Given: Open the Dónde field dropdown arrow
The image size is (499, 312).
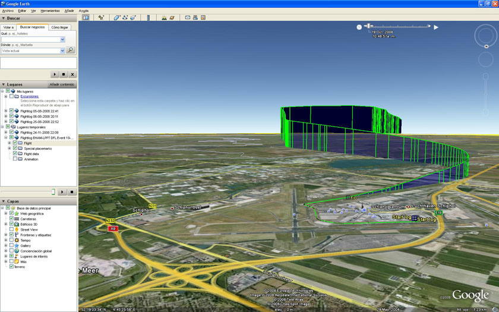Looking at the screenshot, I should (62, 51).
